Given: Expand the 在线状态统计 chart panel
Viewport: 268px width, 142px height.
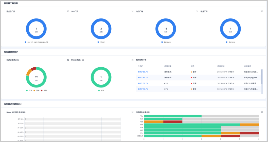Looking at the screenshot, I should 132,60.
